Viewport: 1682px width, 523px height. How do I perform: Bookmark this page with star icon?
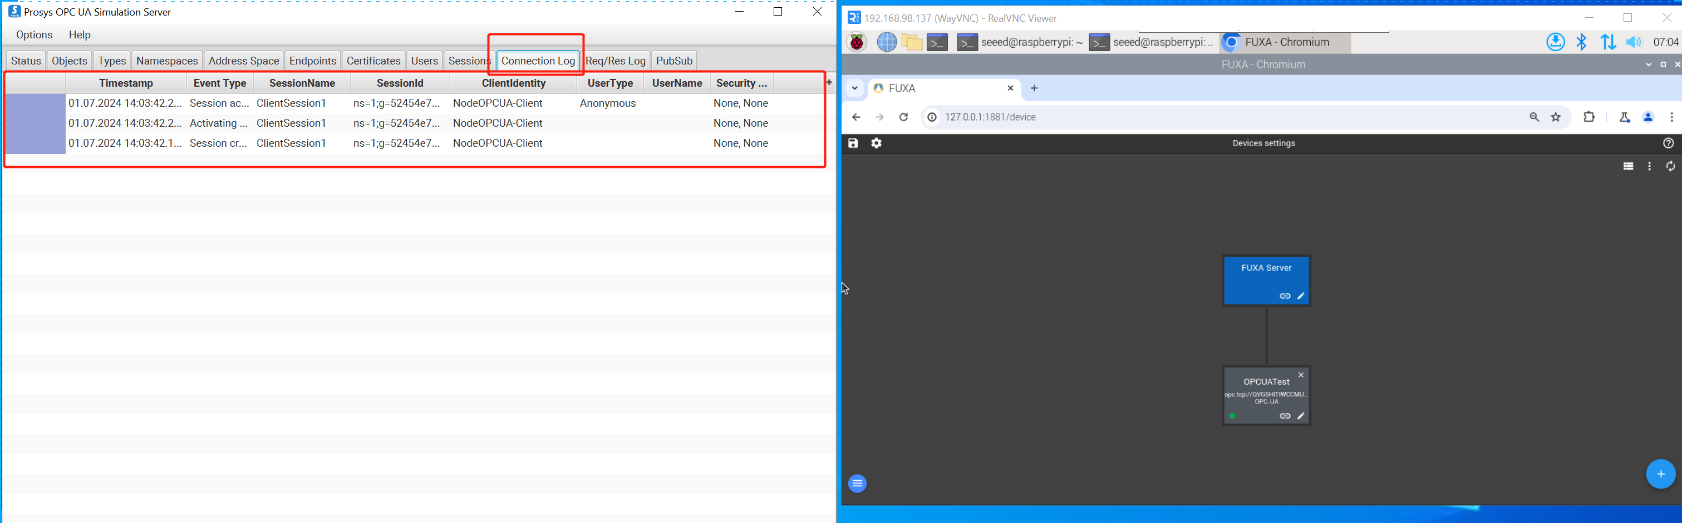click(x=1557, y=117)
